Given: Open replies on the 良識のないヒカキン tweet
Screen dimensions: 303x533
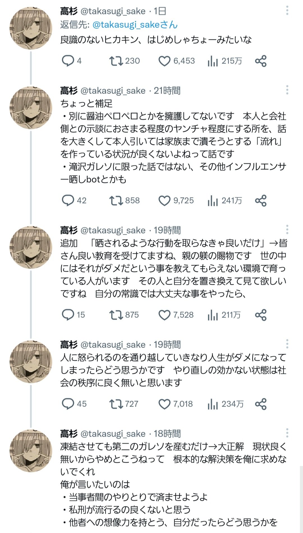Looking at the screenshot, I should (68, 61).
